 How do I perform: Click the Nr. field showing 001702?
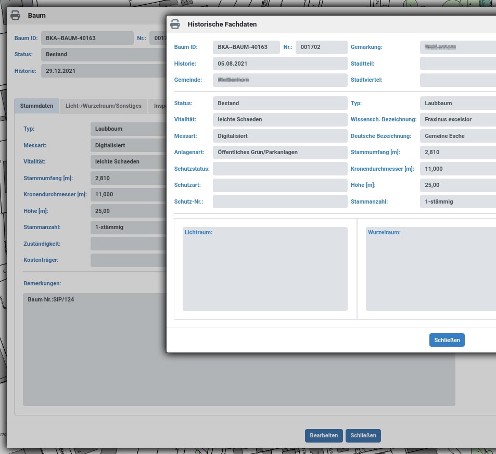coord(321,47)
